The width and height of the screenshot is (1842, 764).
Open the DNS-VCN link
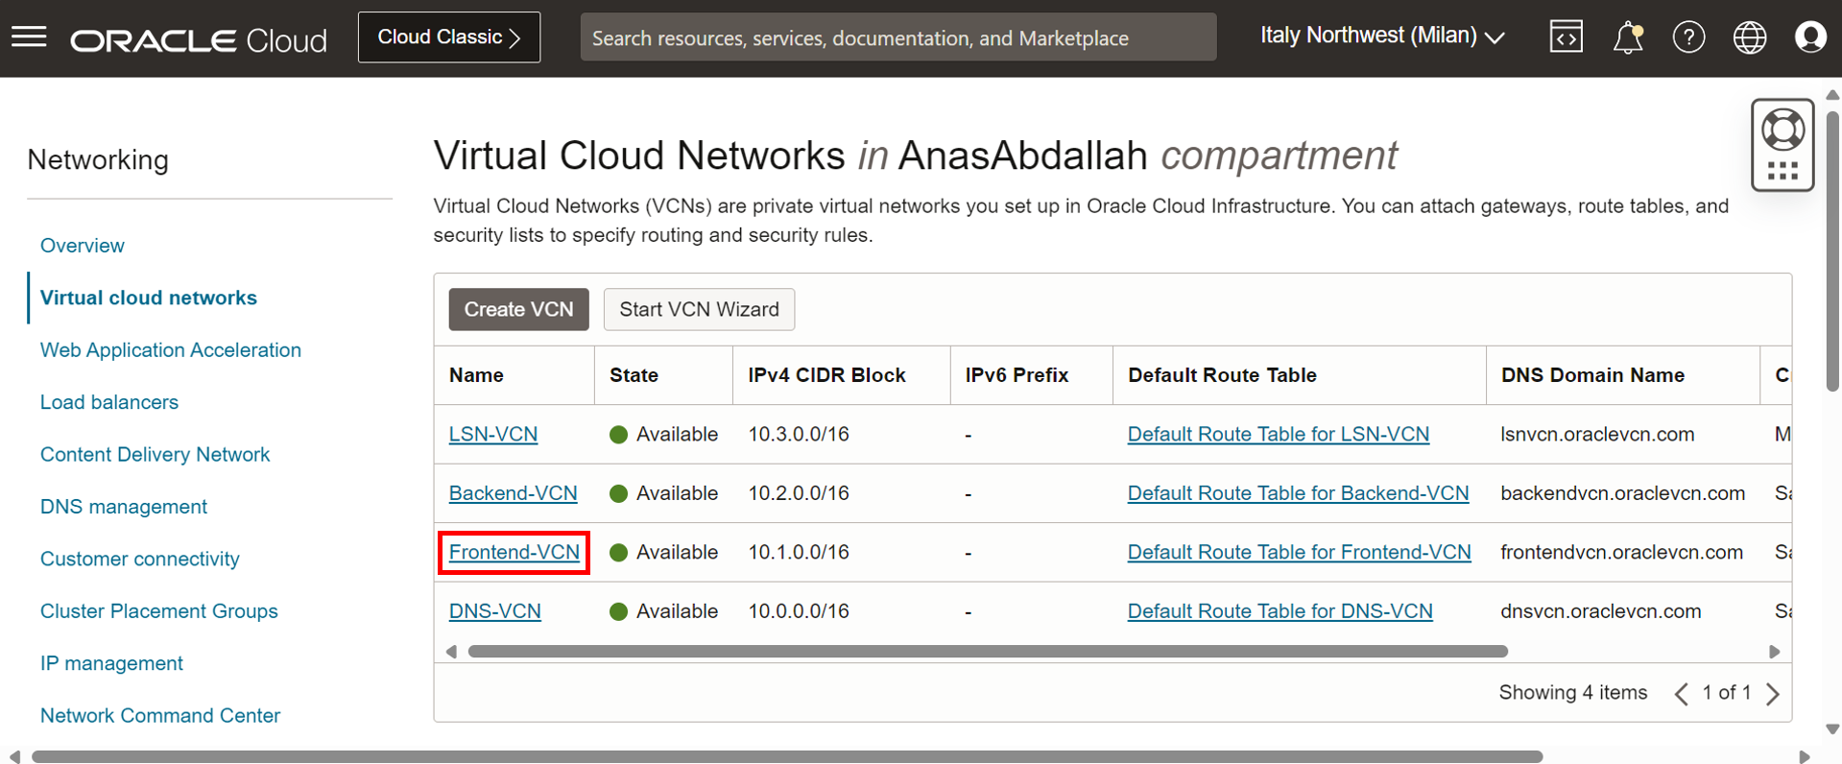coord(495,611)
